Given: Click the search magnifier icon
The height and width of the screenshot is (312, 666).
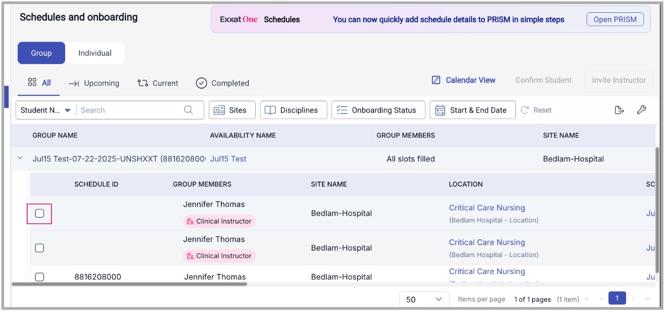Looking at the screenshot, I should 188,110.
